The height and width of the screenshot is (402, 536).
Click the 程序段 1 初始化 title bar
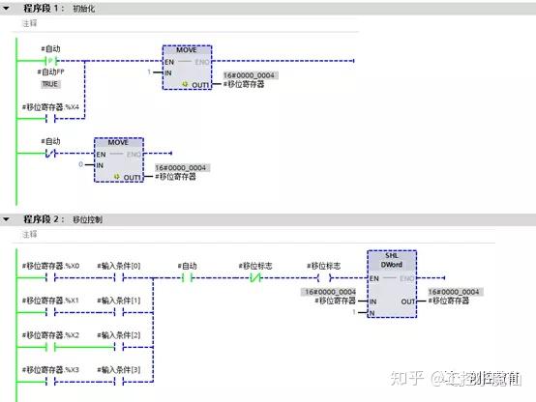point(268,8)
